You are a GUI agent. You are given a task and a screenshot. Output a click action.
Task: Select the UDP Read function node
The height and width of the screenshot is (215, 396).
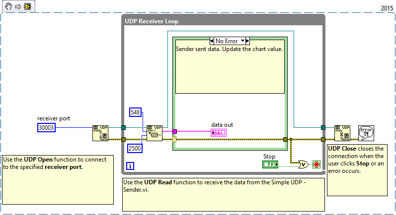[x=155, y=133]
